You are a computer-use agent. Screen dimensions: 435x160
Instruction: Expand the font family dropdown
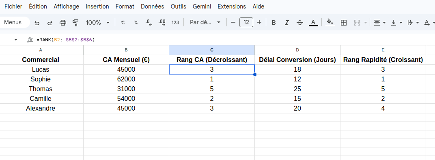click(205, 23)
